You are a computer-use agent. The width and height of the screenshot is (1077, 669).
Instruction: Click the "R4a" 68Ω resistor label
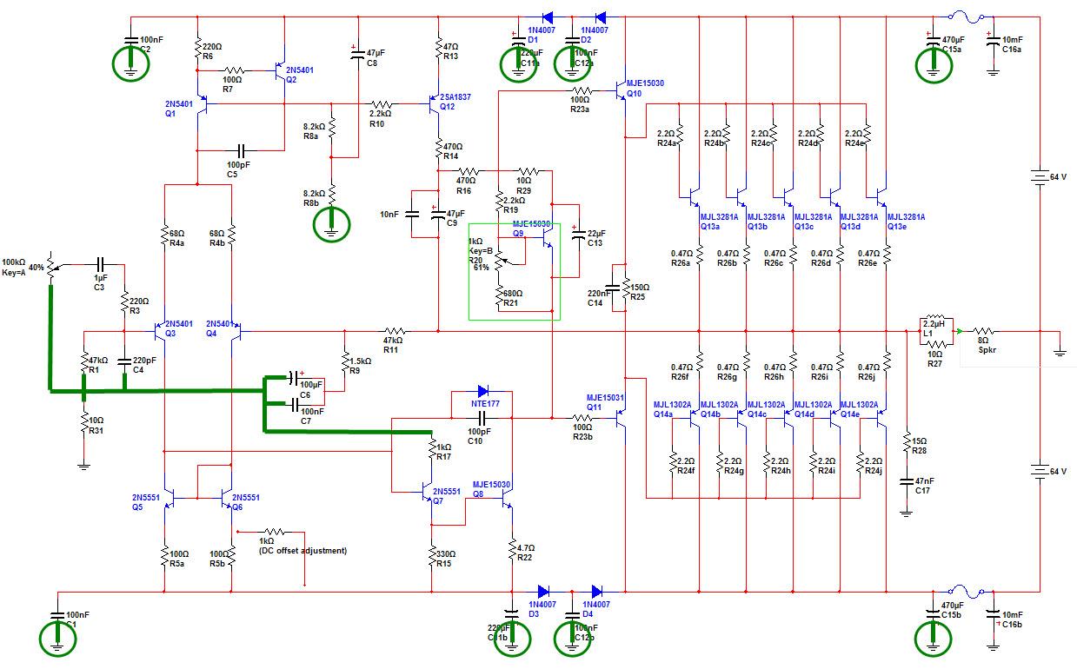tap(177, 243)
